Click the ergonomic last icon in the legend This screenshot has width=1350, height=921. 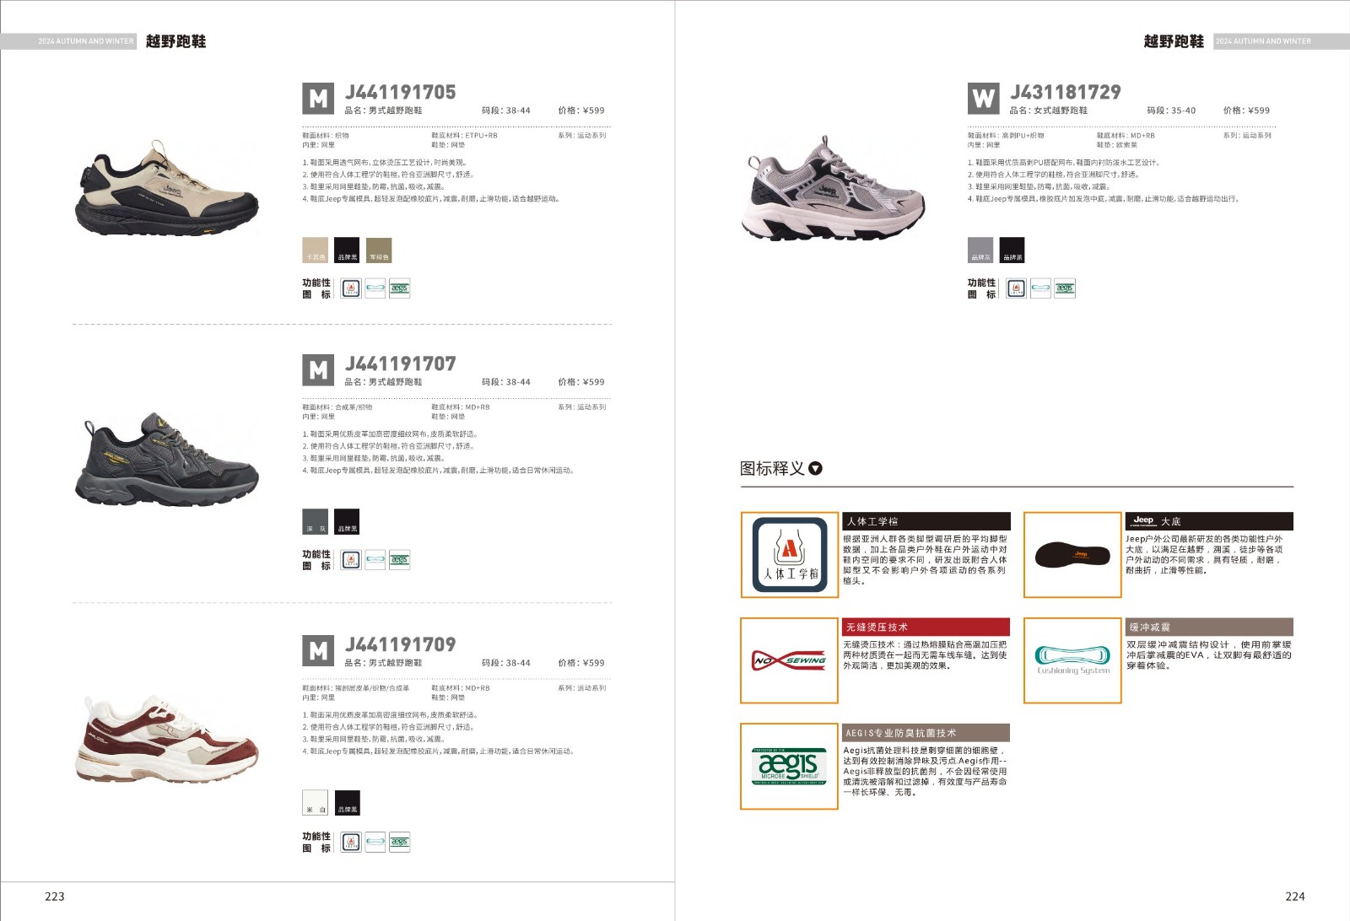tap(790, 555)
